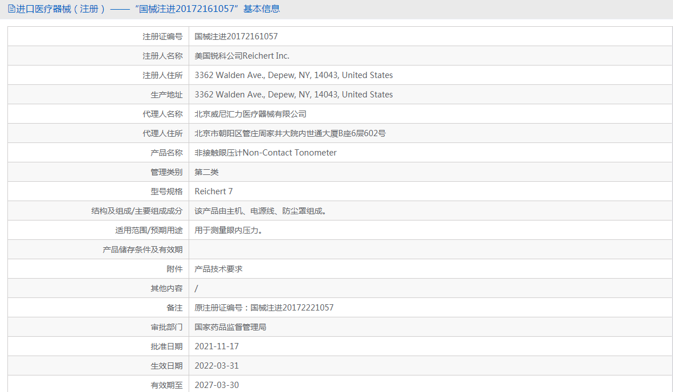Image resolution: width=673 pixels, height=392 pixels.
Task: Click the effective date 2022-03-31
Action: 217,366
